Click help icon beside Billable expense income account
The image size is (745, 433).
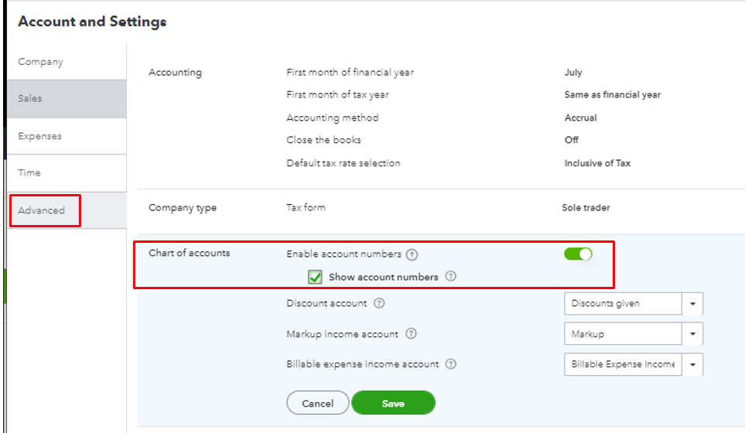pos(451,364)
